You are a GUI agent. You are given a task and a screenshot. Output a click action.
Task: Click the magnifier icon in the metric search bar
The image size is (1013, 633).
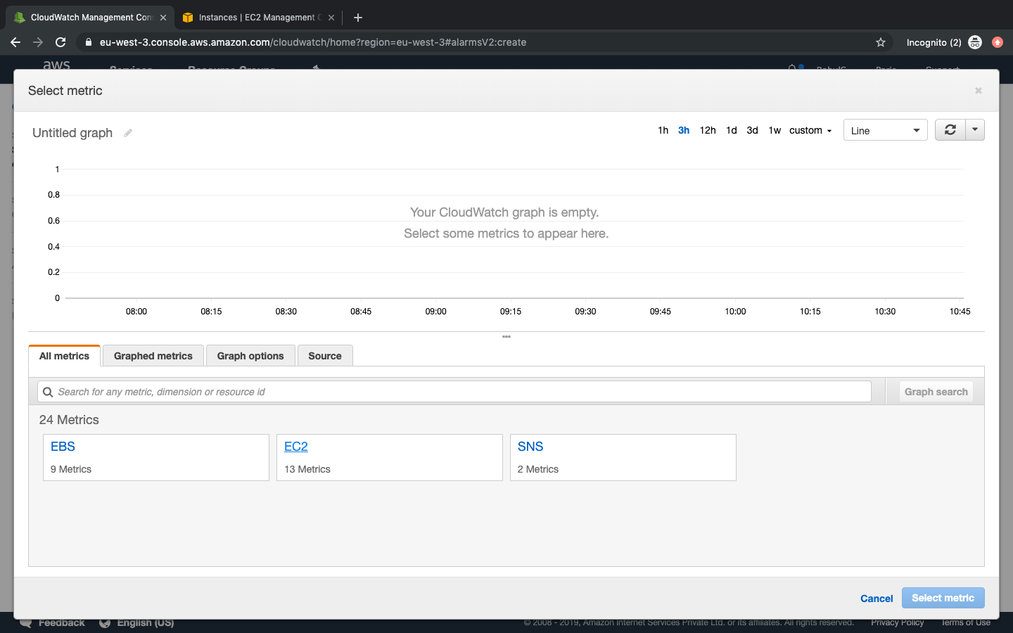[x=47, y=391]
